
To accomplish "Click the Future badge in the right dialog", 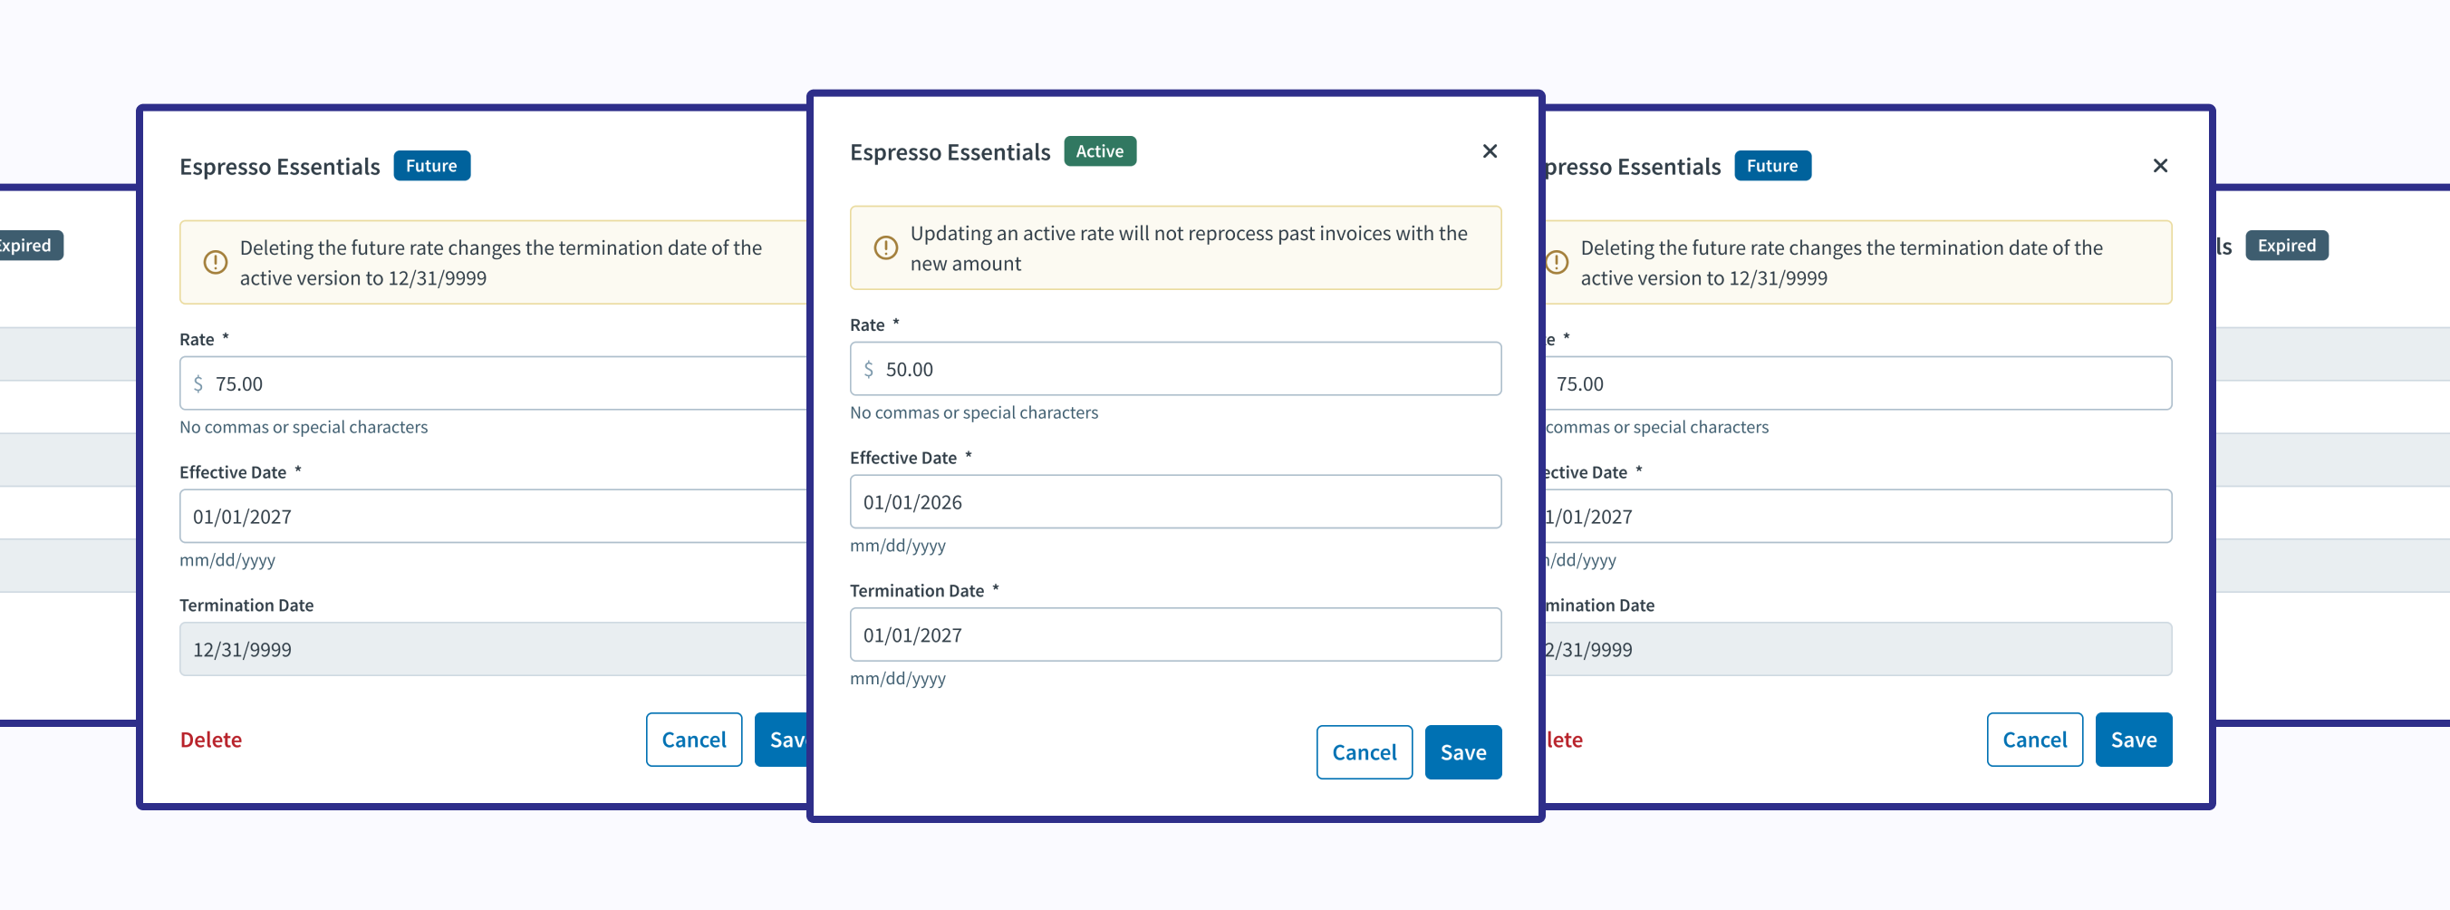I will coord(1772,166).
